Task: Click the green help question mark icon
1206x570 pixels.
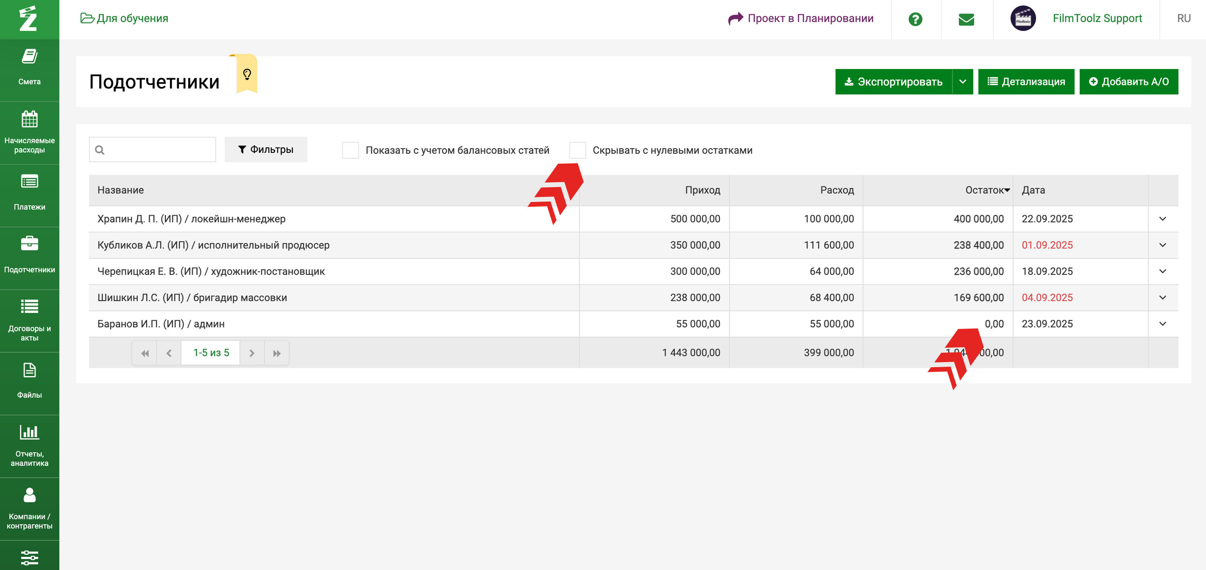Action: pos(915,19)
